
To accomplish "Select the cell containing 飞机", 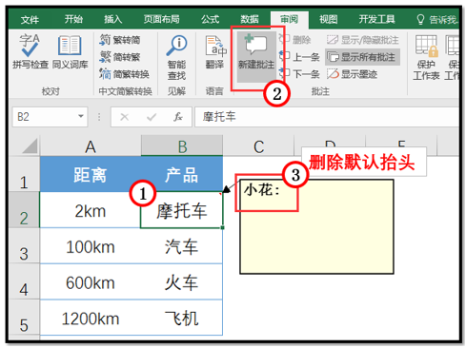I will [x=182, y=318].
